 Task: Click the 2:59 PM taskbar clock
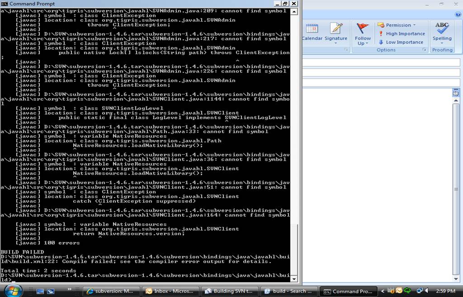[445, 291]
